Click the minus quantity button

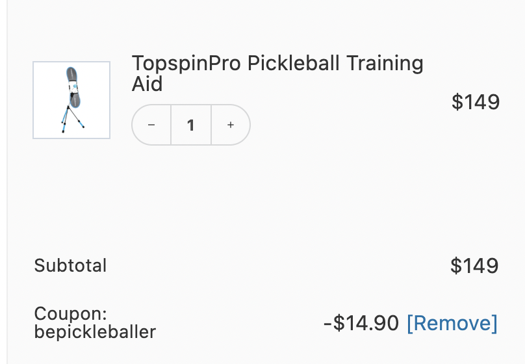[x=151, y=125]
